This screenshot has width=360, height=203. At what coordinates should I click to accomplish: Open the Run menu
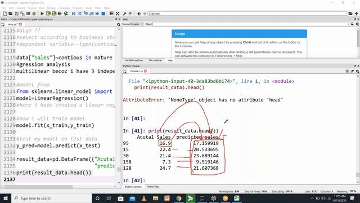pyautogui.click(x=42, y=8)
